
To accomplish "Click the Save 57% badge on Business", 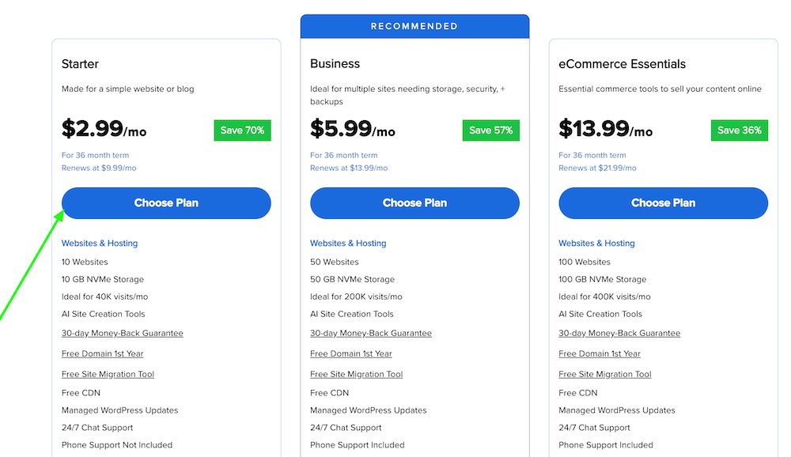I will tap(490, 130).
